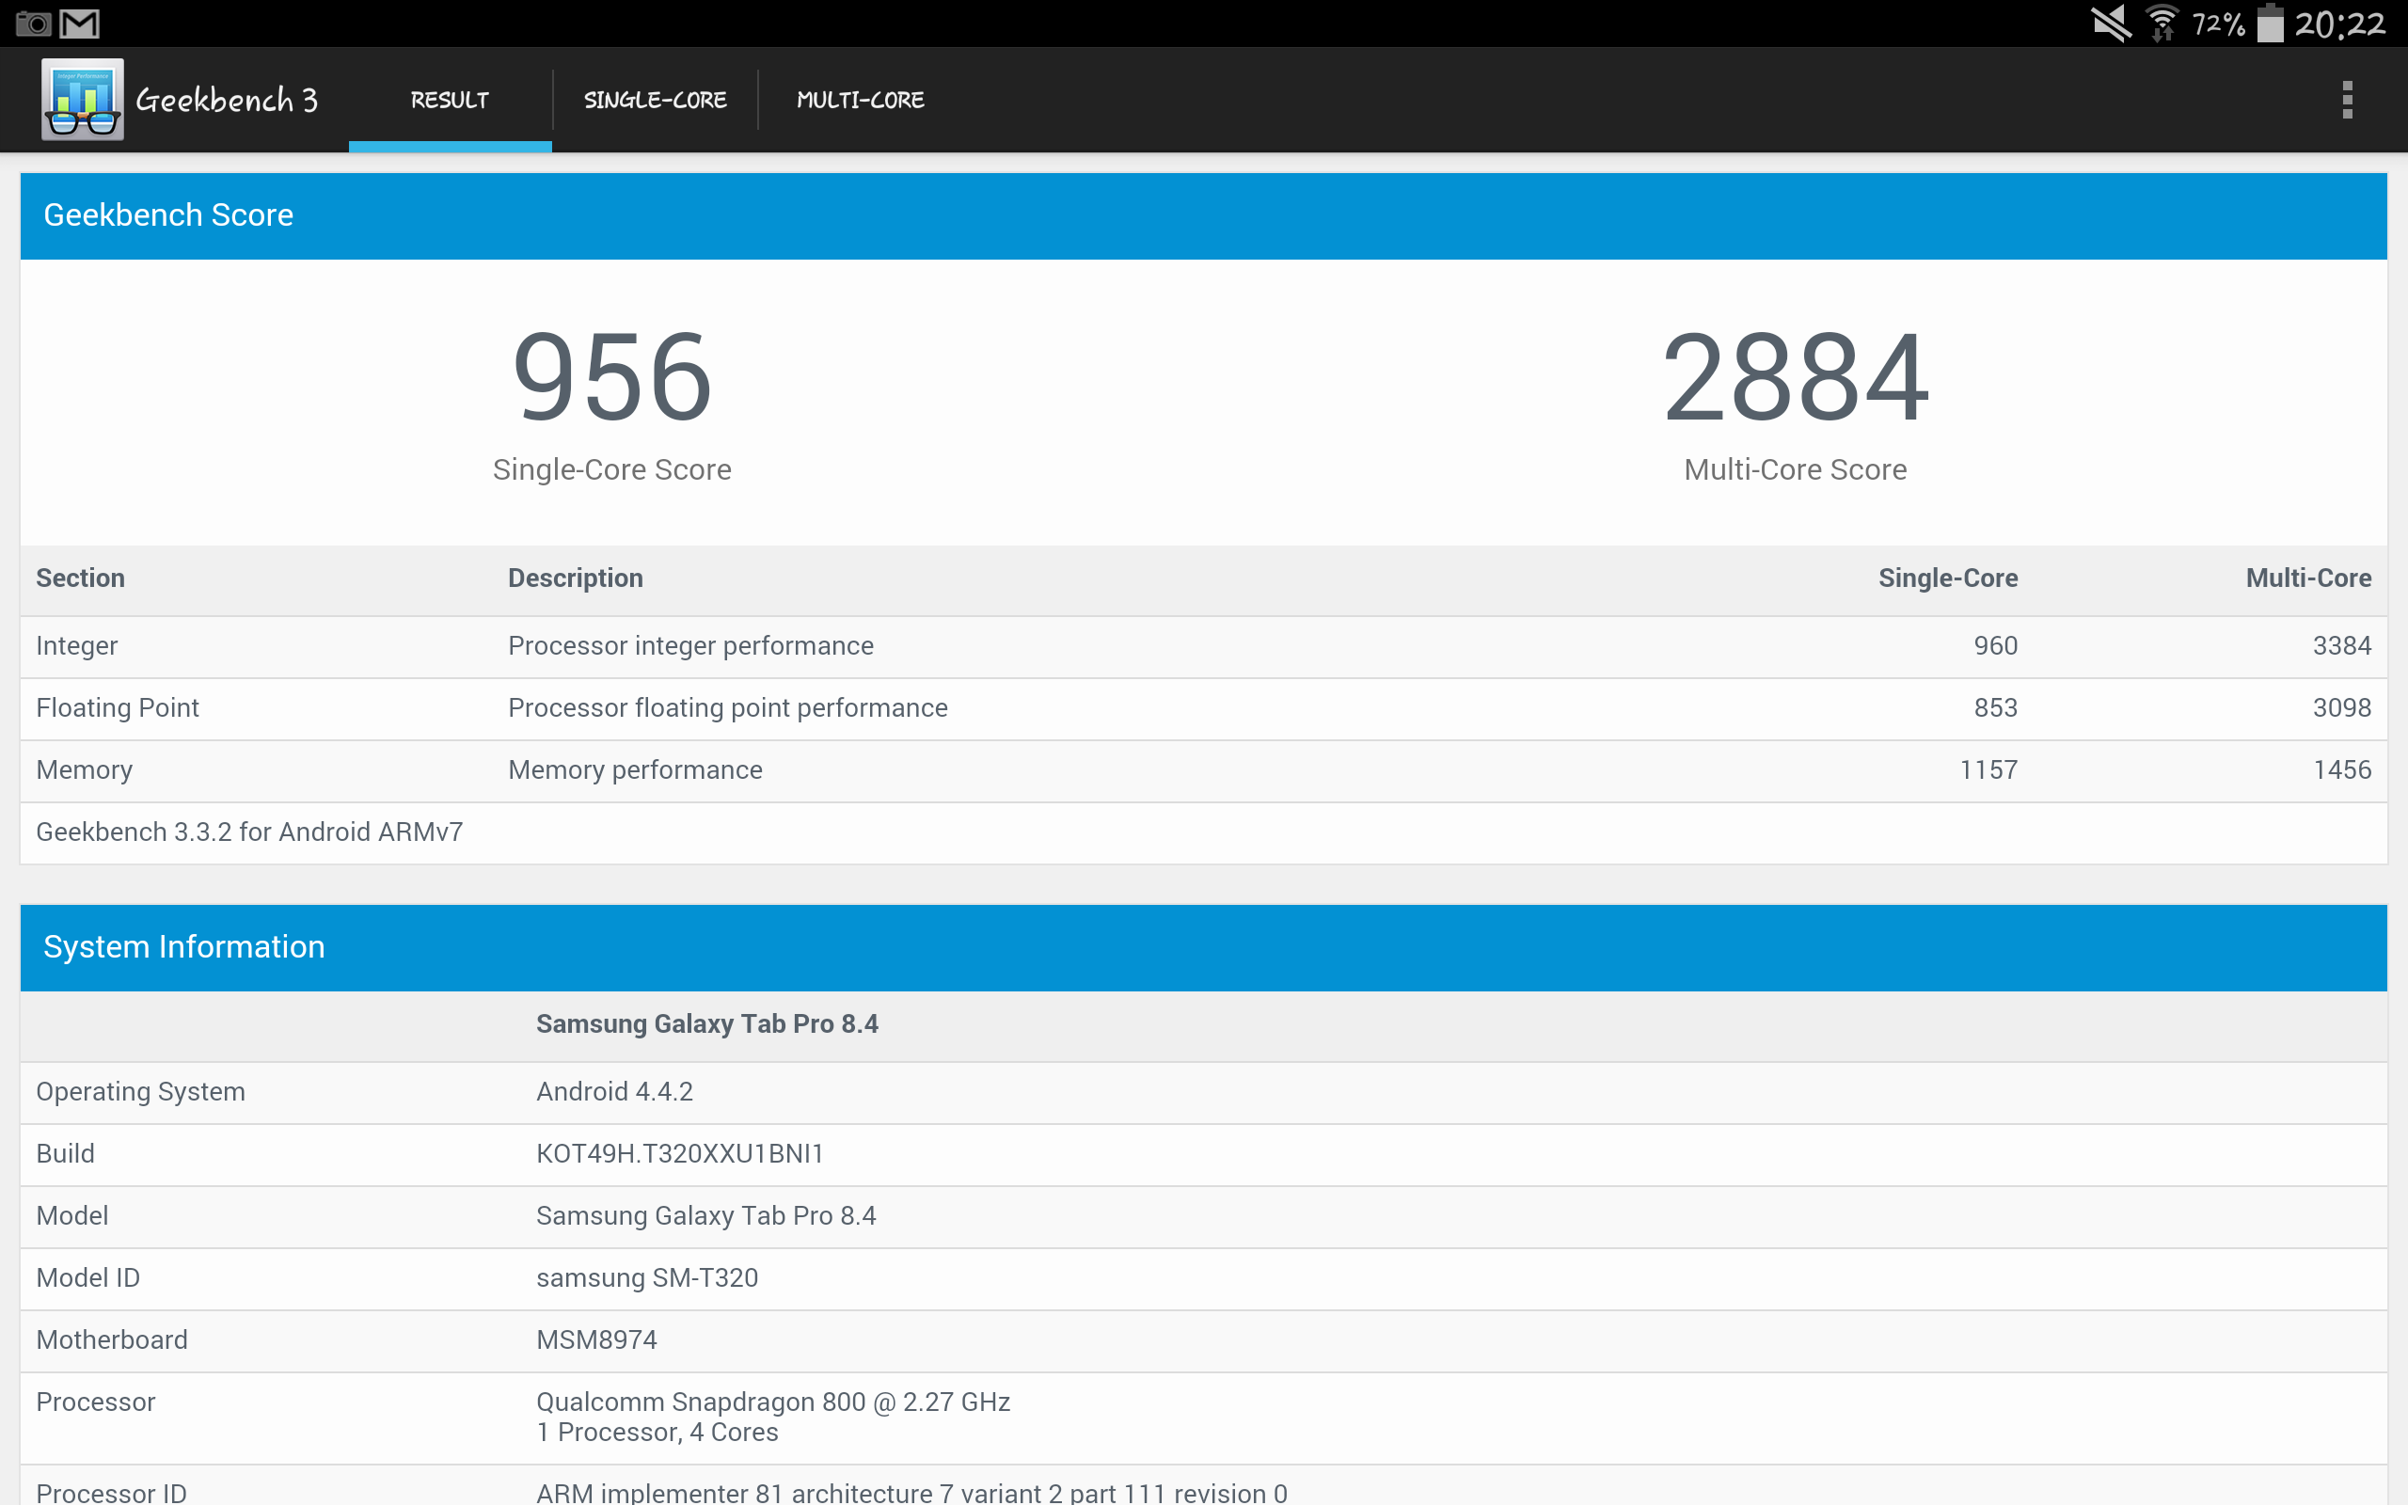Image resolution: width=2408 pixels, height=1505 pixels.
Task: Tap the Geekbench Score section header
Action: click(1203, 216)
